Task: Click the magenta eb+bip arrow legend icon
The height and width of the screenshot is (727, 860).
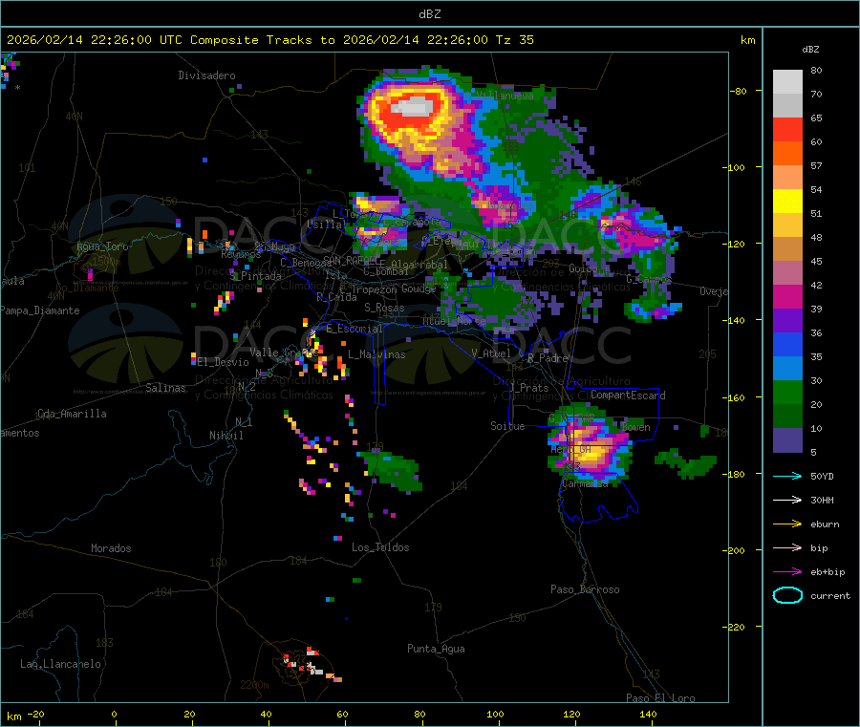Action: (787, 572)
